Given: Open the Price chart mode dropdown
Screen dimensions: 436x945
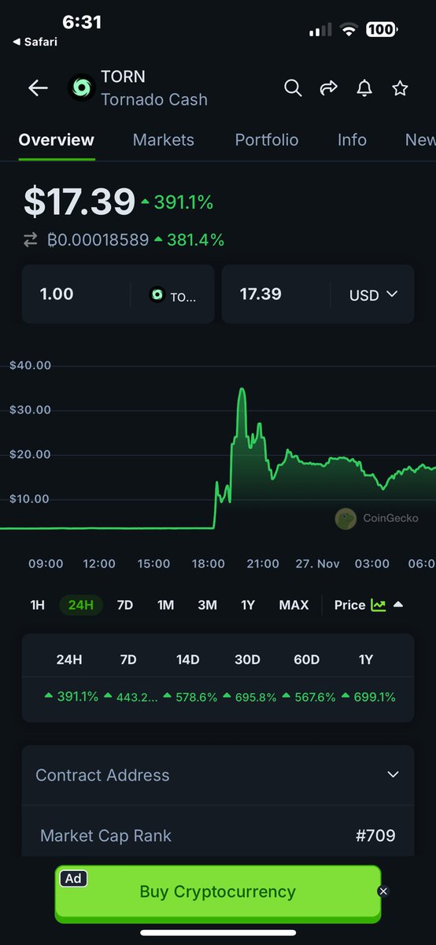Looking at the screenshot, I should pos(368,605).
